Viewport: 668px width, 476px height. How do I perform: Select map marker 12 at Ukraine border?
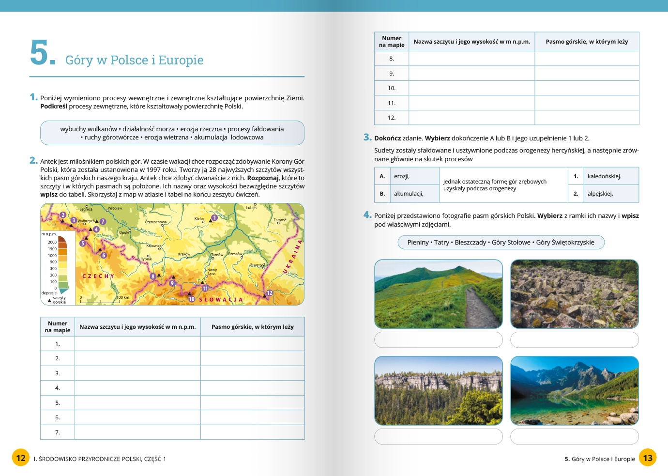[x=270, y=293]
